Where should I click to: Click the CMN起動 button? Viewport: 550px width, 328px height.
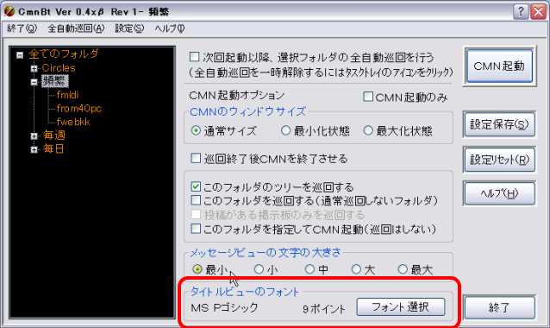[499, 66]
